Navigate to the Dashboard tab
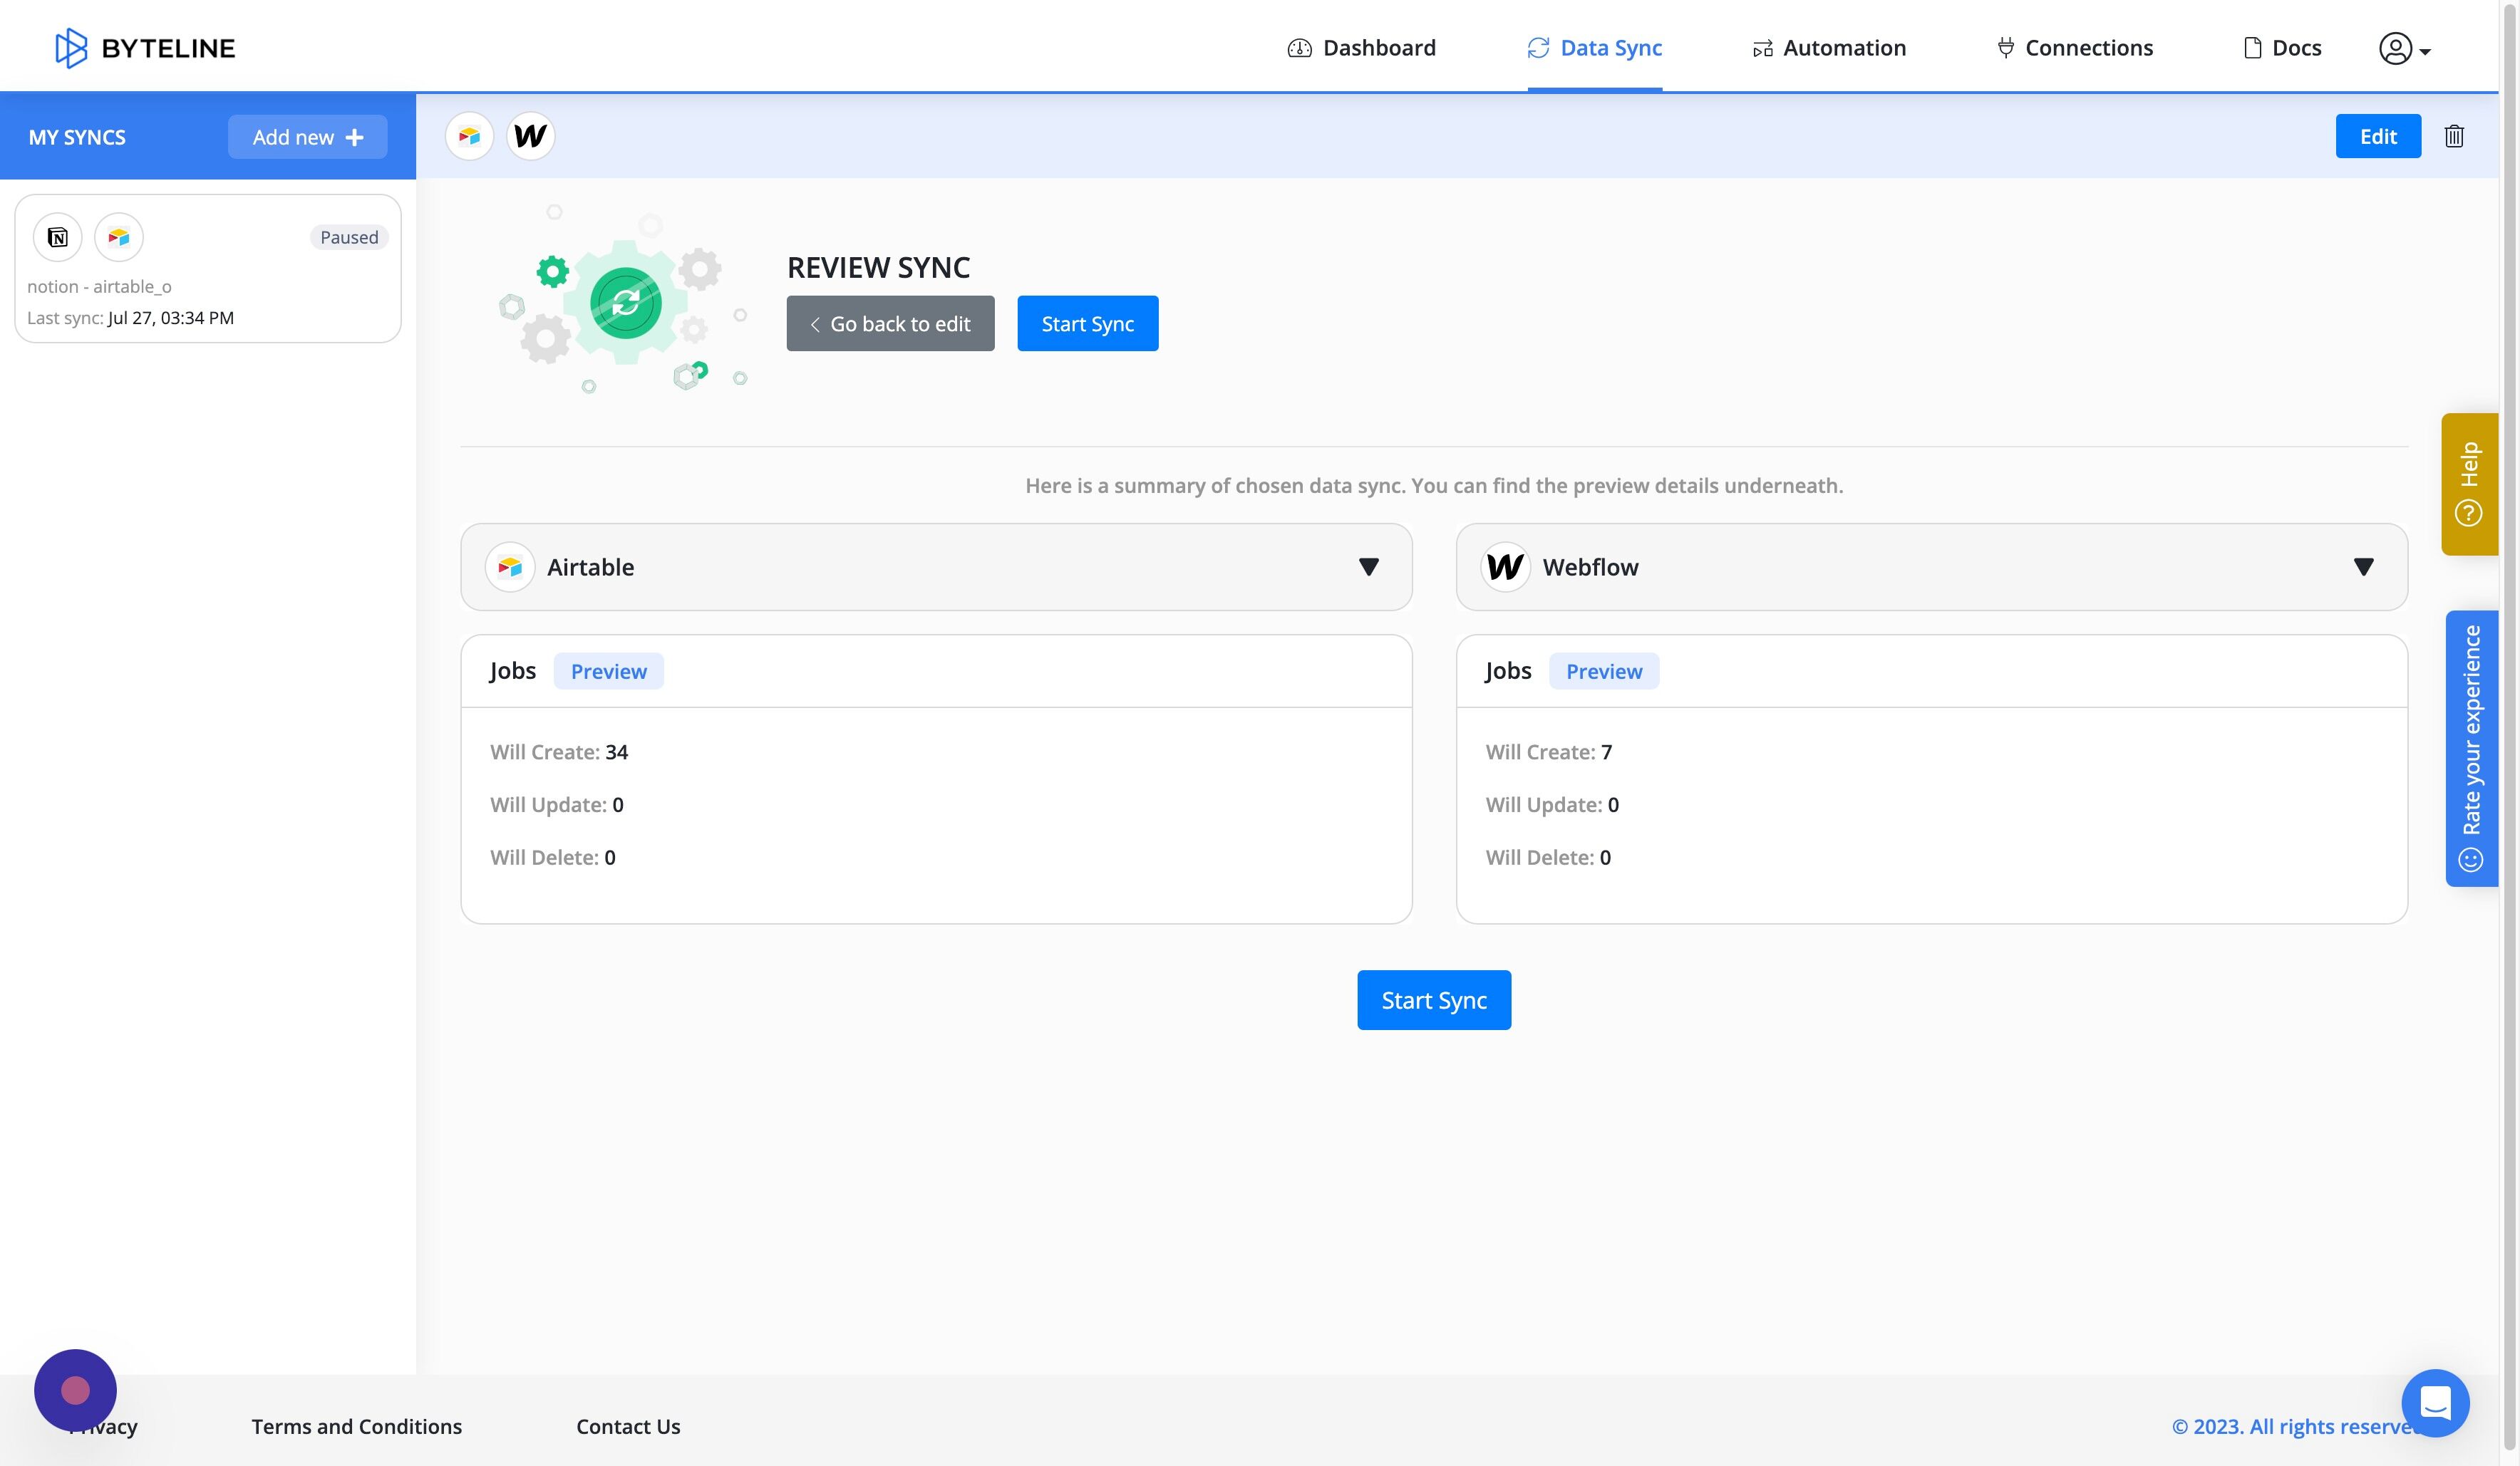Image resolution: width=2520 pixels, height=1466 pixels. (x=1361, y=47)
